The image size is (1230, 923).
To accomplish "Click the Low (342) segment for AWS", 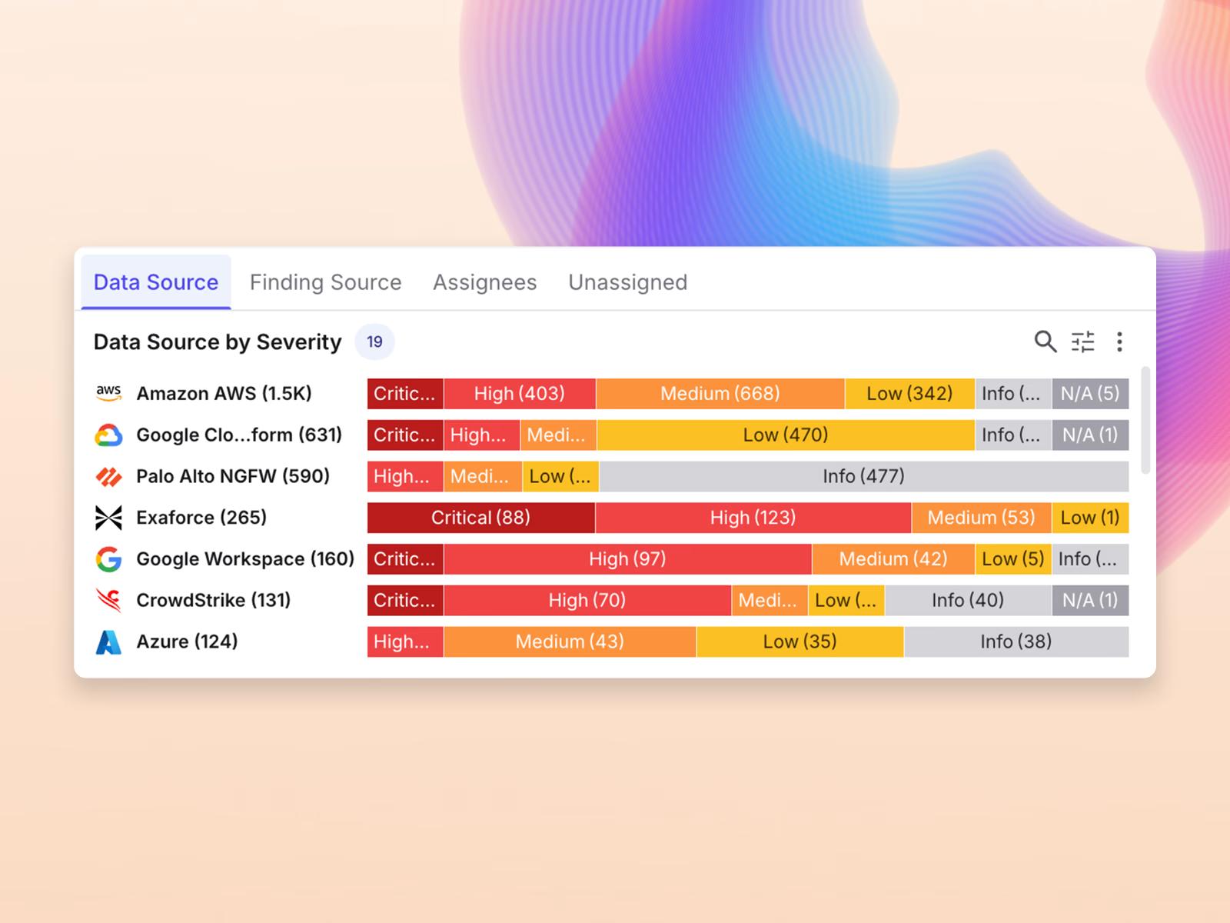I will click(909, 393).
